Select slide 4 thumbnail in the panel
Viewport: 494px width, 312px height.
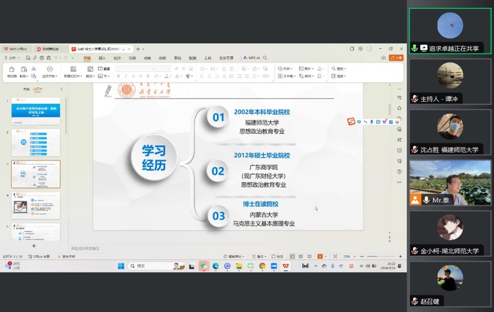point(36,206)
